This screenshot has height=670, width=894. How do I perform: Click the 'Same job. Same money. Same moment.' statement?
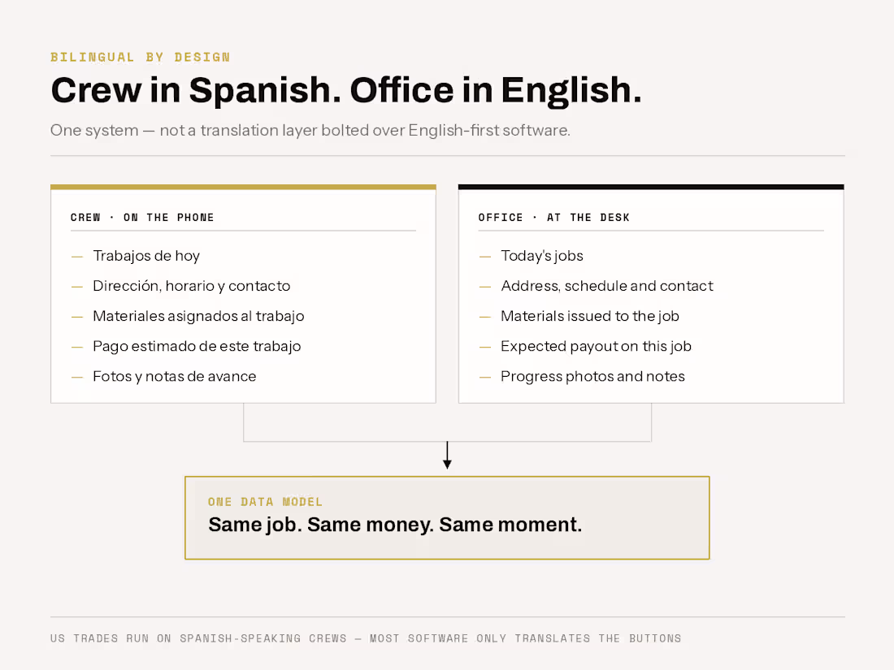pyautogui.click(x=395, y=525)
